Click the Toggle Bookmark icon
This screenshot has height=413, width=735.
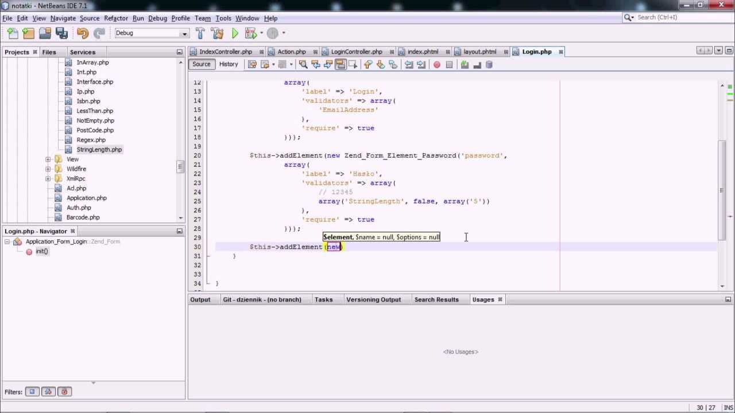(393, 65)
